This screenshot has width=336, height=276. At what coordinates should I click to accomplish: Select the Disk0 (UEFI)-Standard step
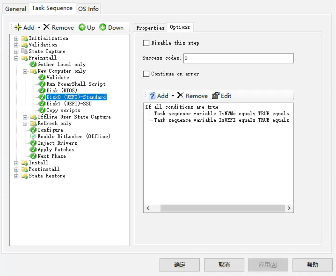click(x=76, y=97)
